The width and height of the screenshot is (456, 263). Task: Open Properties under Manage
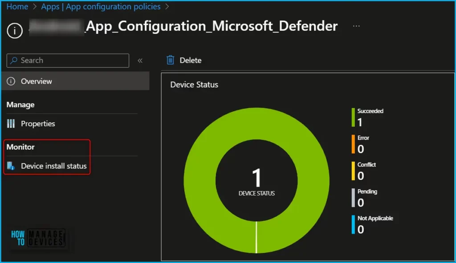(38, 124)
